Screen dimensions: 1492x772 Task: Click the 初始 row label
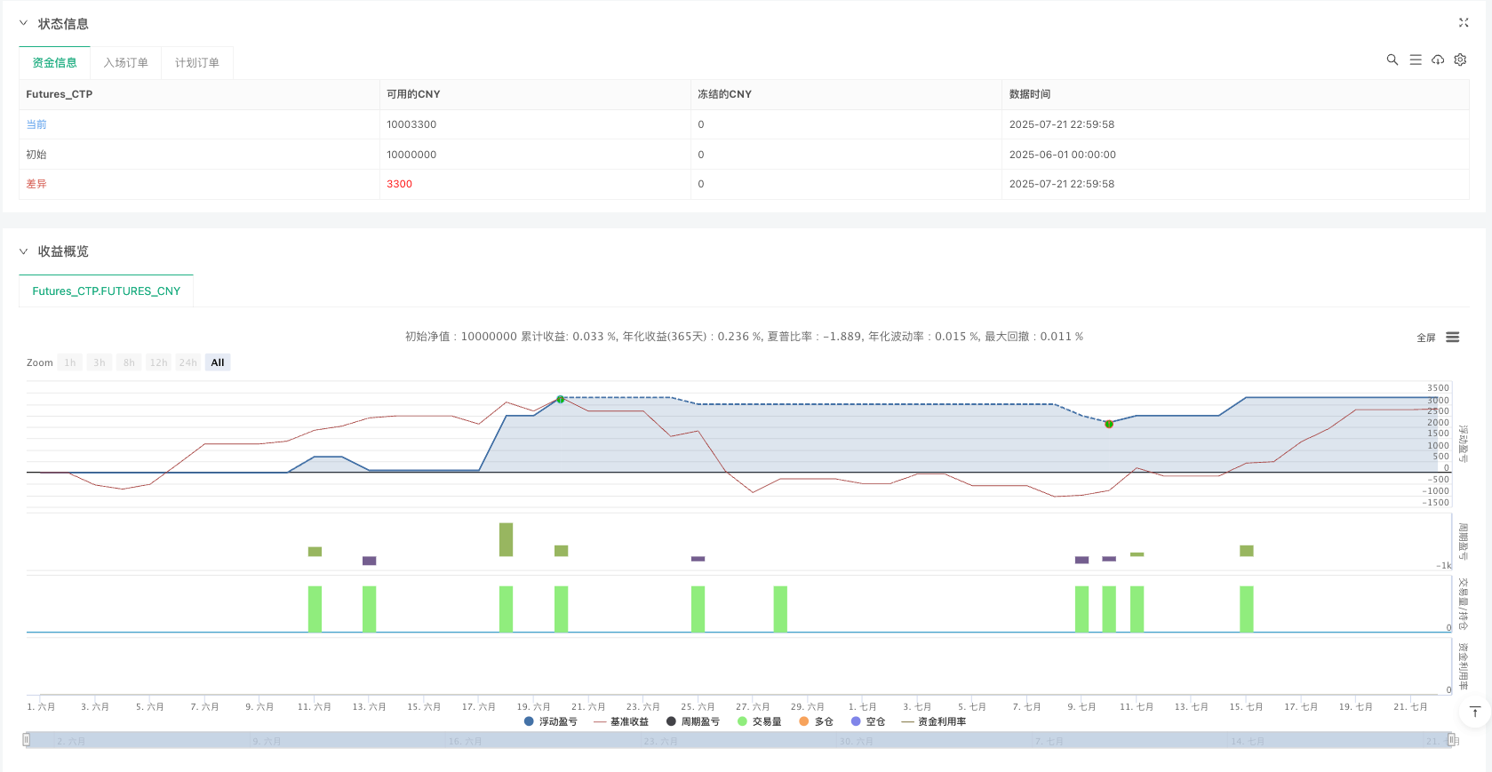(x=36, y=155)
